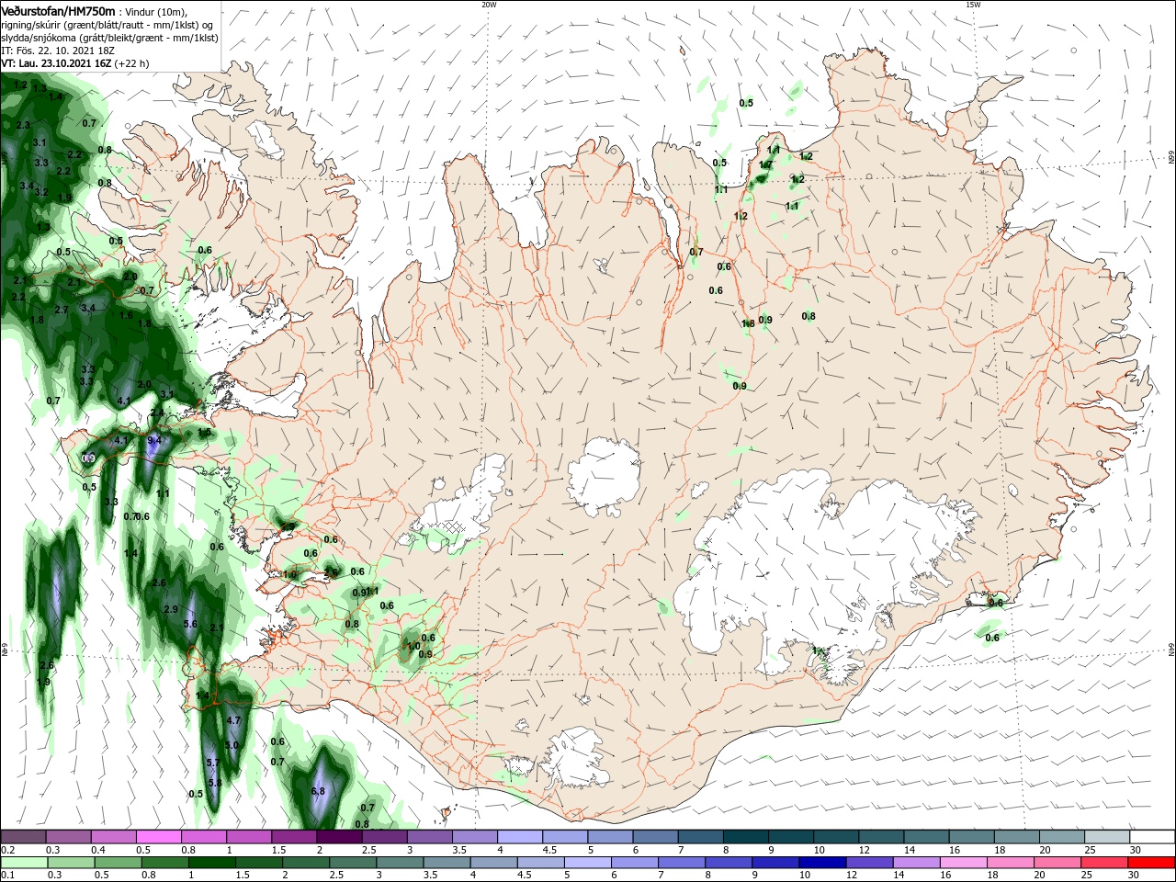Click the white swatch above 30 on upper scale
Screen dimensions: 1176x882
pos(1151,837)
